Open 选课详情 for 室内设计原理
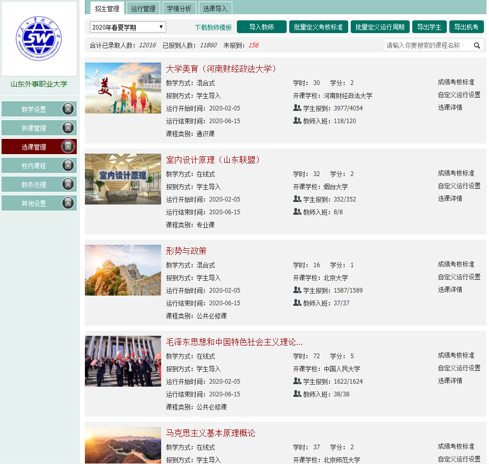This screenshot has width=489, height=464. point(450,199)
